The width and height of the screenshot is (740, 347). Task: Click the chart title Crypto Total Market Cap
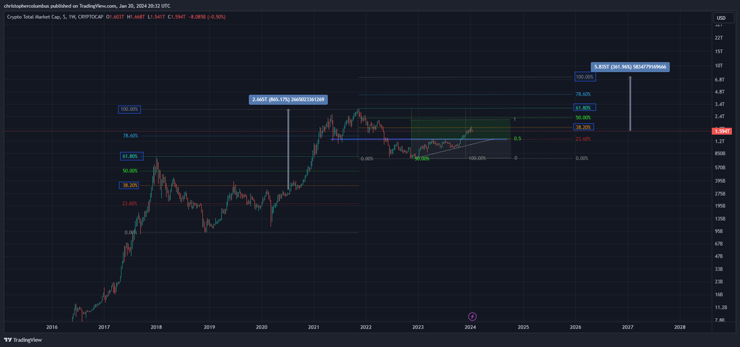point(34,17)
